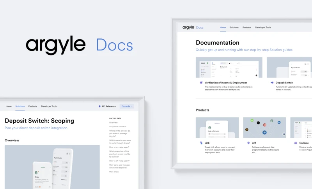The height and width of the screenshot is (189, 312).
Task: Open Developer Tools in Deposit Switch window
Action: (49, 106)
